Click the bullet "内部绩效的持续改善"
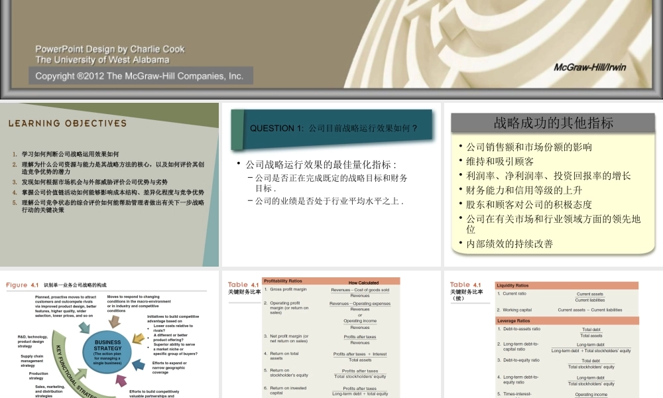Image resolution: width=663 pixels, height=398 pixels. 509,244
